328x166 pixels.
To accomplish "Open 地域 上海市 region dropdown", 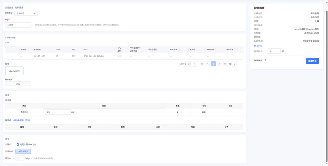I will [18, 25].
